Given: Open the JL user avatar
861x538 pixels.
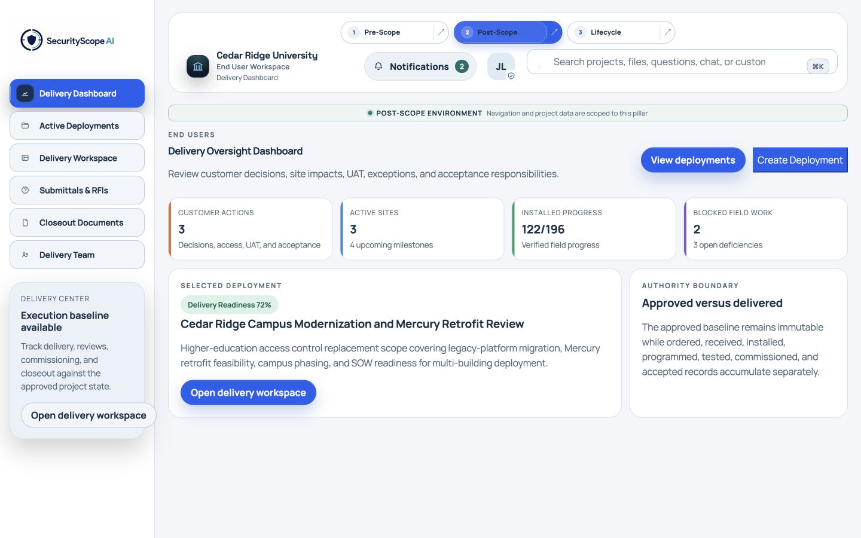Looking at the screenshot, I should pyautogui.click(x=501, y=66).
